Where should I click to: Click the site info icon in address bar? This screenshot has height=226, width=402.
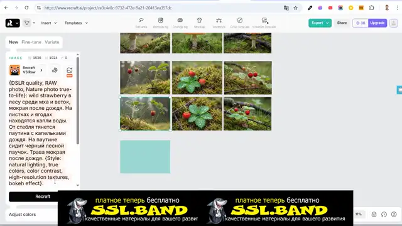39,8
